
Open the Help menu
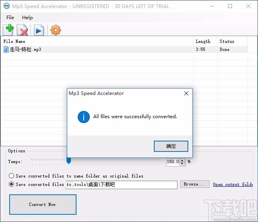(x=27, y=18)
